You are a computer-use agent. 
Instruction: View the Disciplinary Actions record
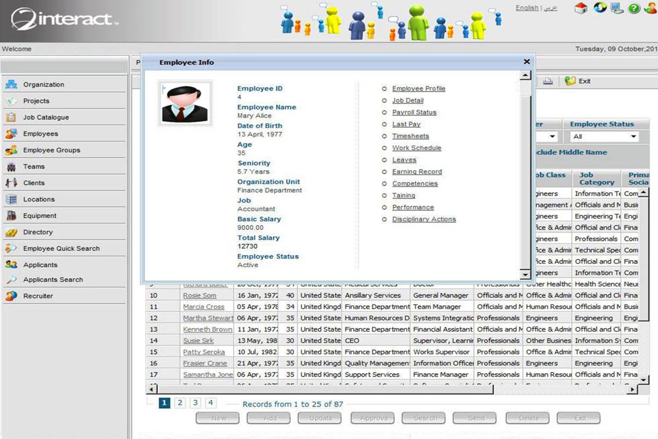pos(424,219)
